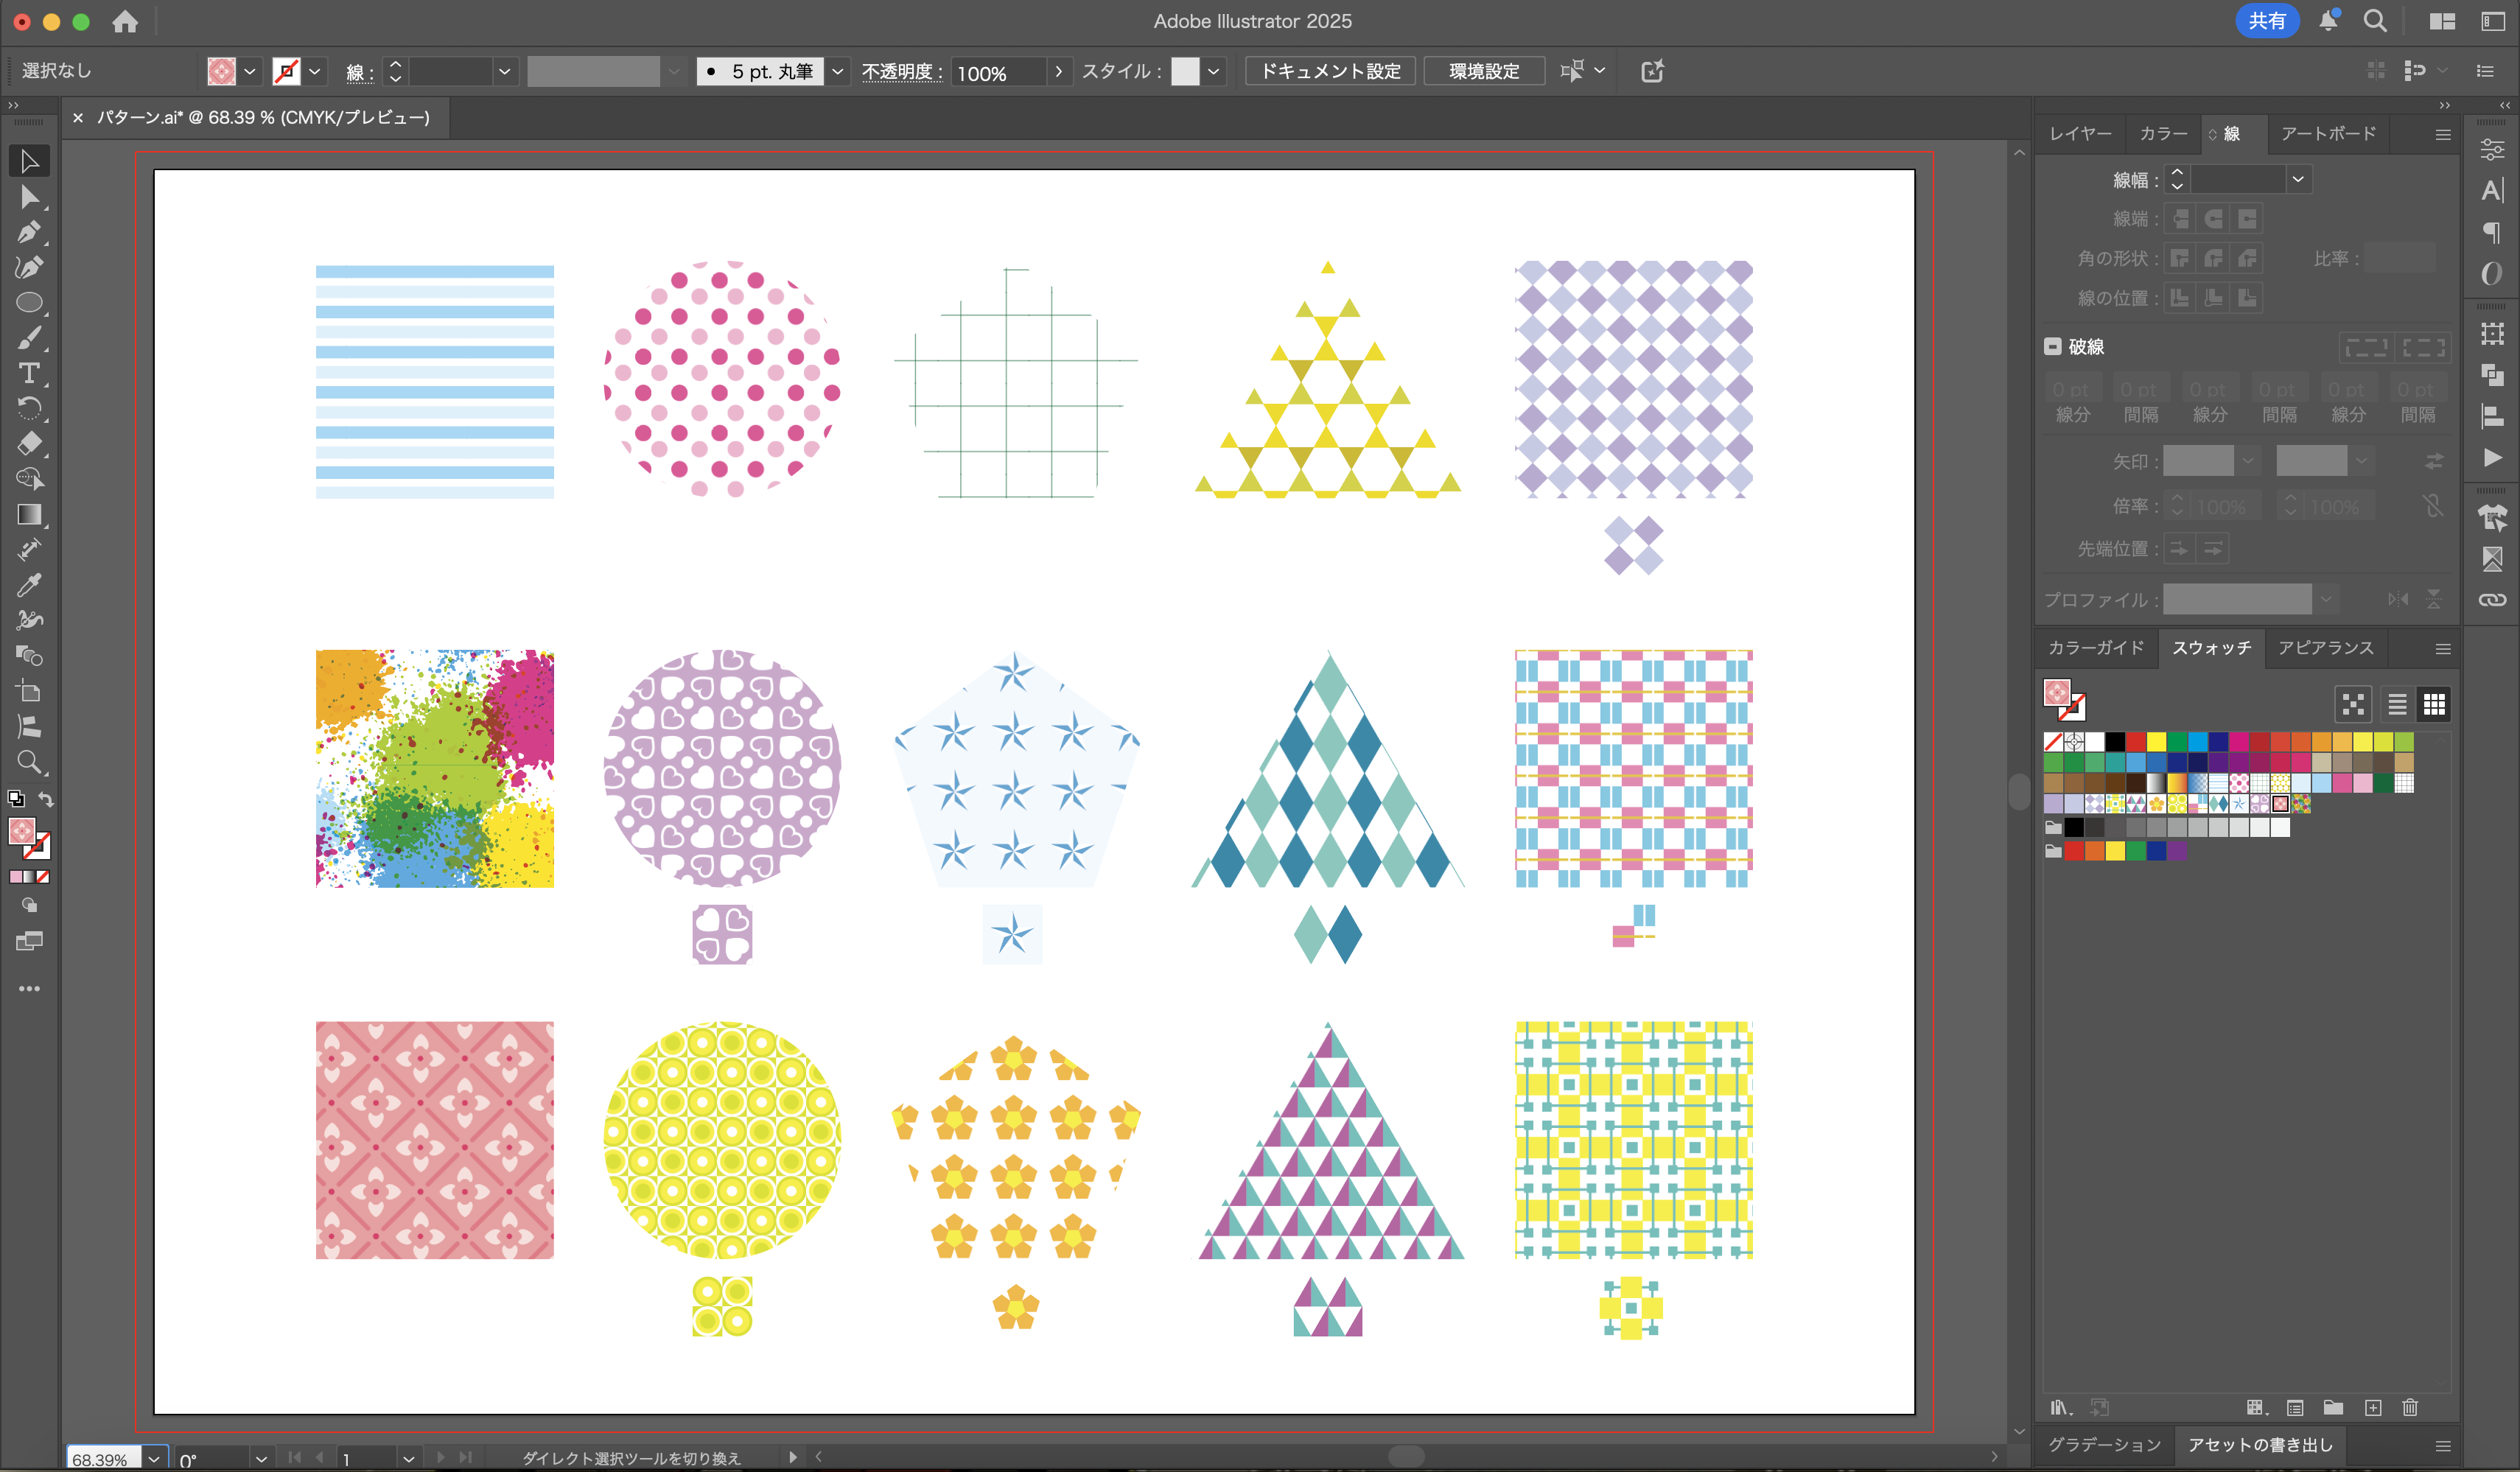Switch to the レイヤー tab

2080,134
